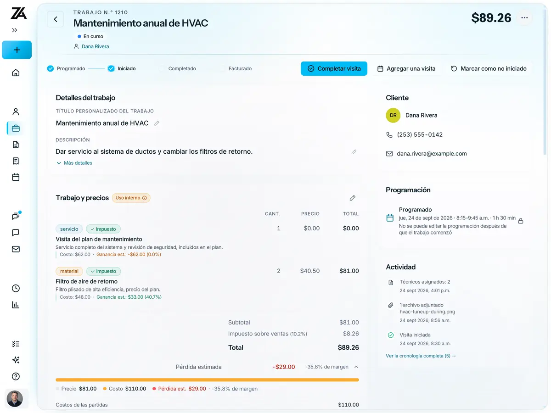Open the help question mark icon
The image size is (551, 413).
[16, 376]
